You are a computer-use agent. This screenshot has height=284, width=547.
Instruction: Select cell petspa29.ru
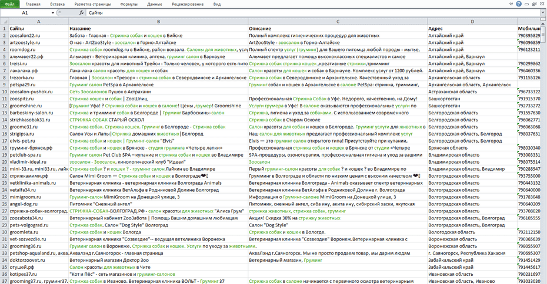(x=39, y=84)
